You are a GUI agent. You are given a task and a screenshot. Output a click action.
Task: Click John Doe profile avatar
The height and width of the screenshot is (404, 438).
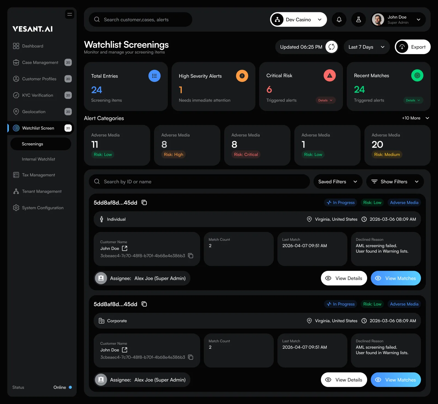pyautogui.click(x=378, y=19)
